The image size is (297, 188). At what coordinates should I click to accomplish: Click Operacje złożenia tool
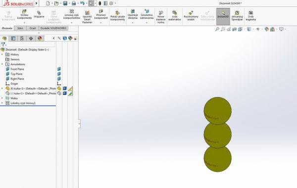[x=133, y=14]
